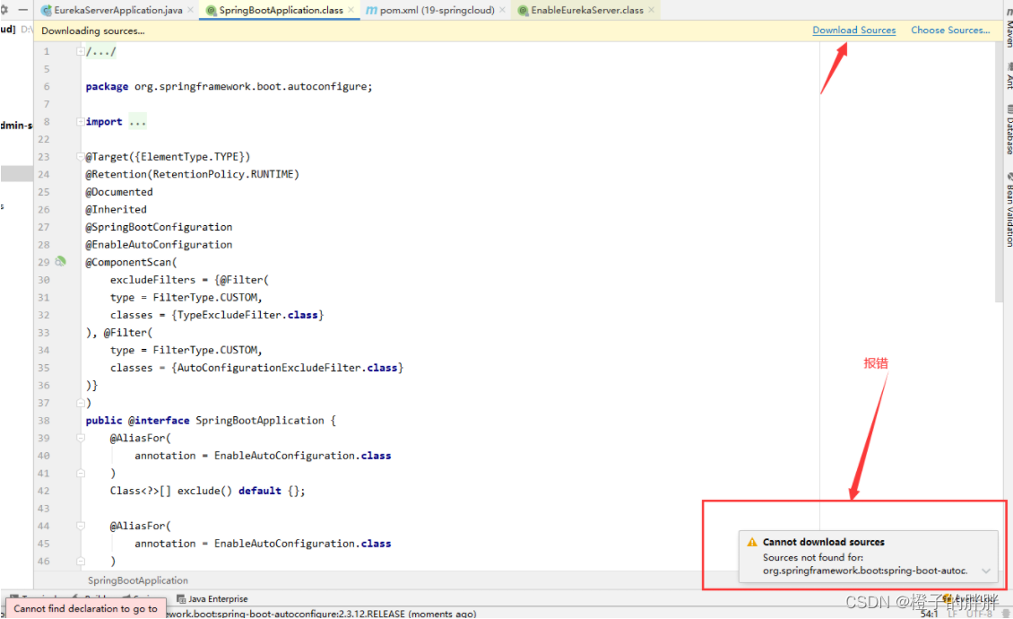Click the warning icon in Cannot download sources notification
The height and width of the screenshot is (619, 1013).
coord(751,542)
